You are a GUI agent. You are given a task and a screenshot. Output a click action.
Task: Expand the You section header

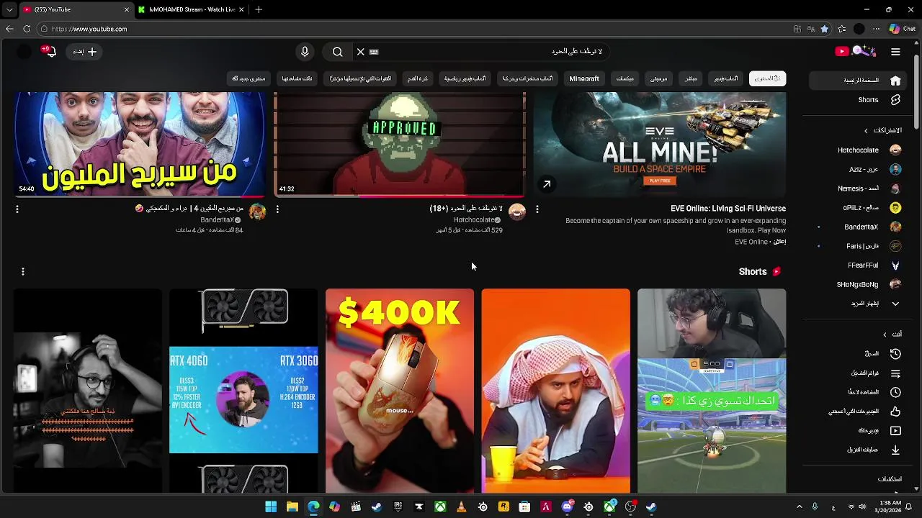(892, 335)
